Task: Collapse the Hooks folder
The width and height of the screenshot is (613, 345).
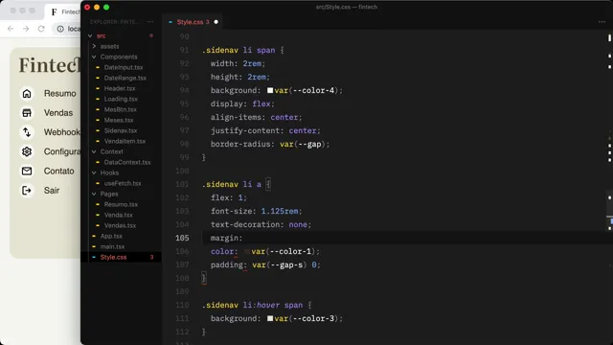Action: [x=94, y=172]
